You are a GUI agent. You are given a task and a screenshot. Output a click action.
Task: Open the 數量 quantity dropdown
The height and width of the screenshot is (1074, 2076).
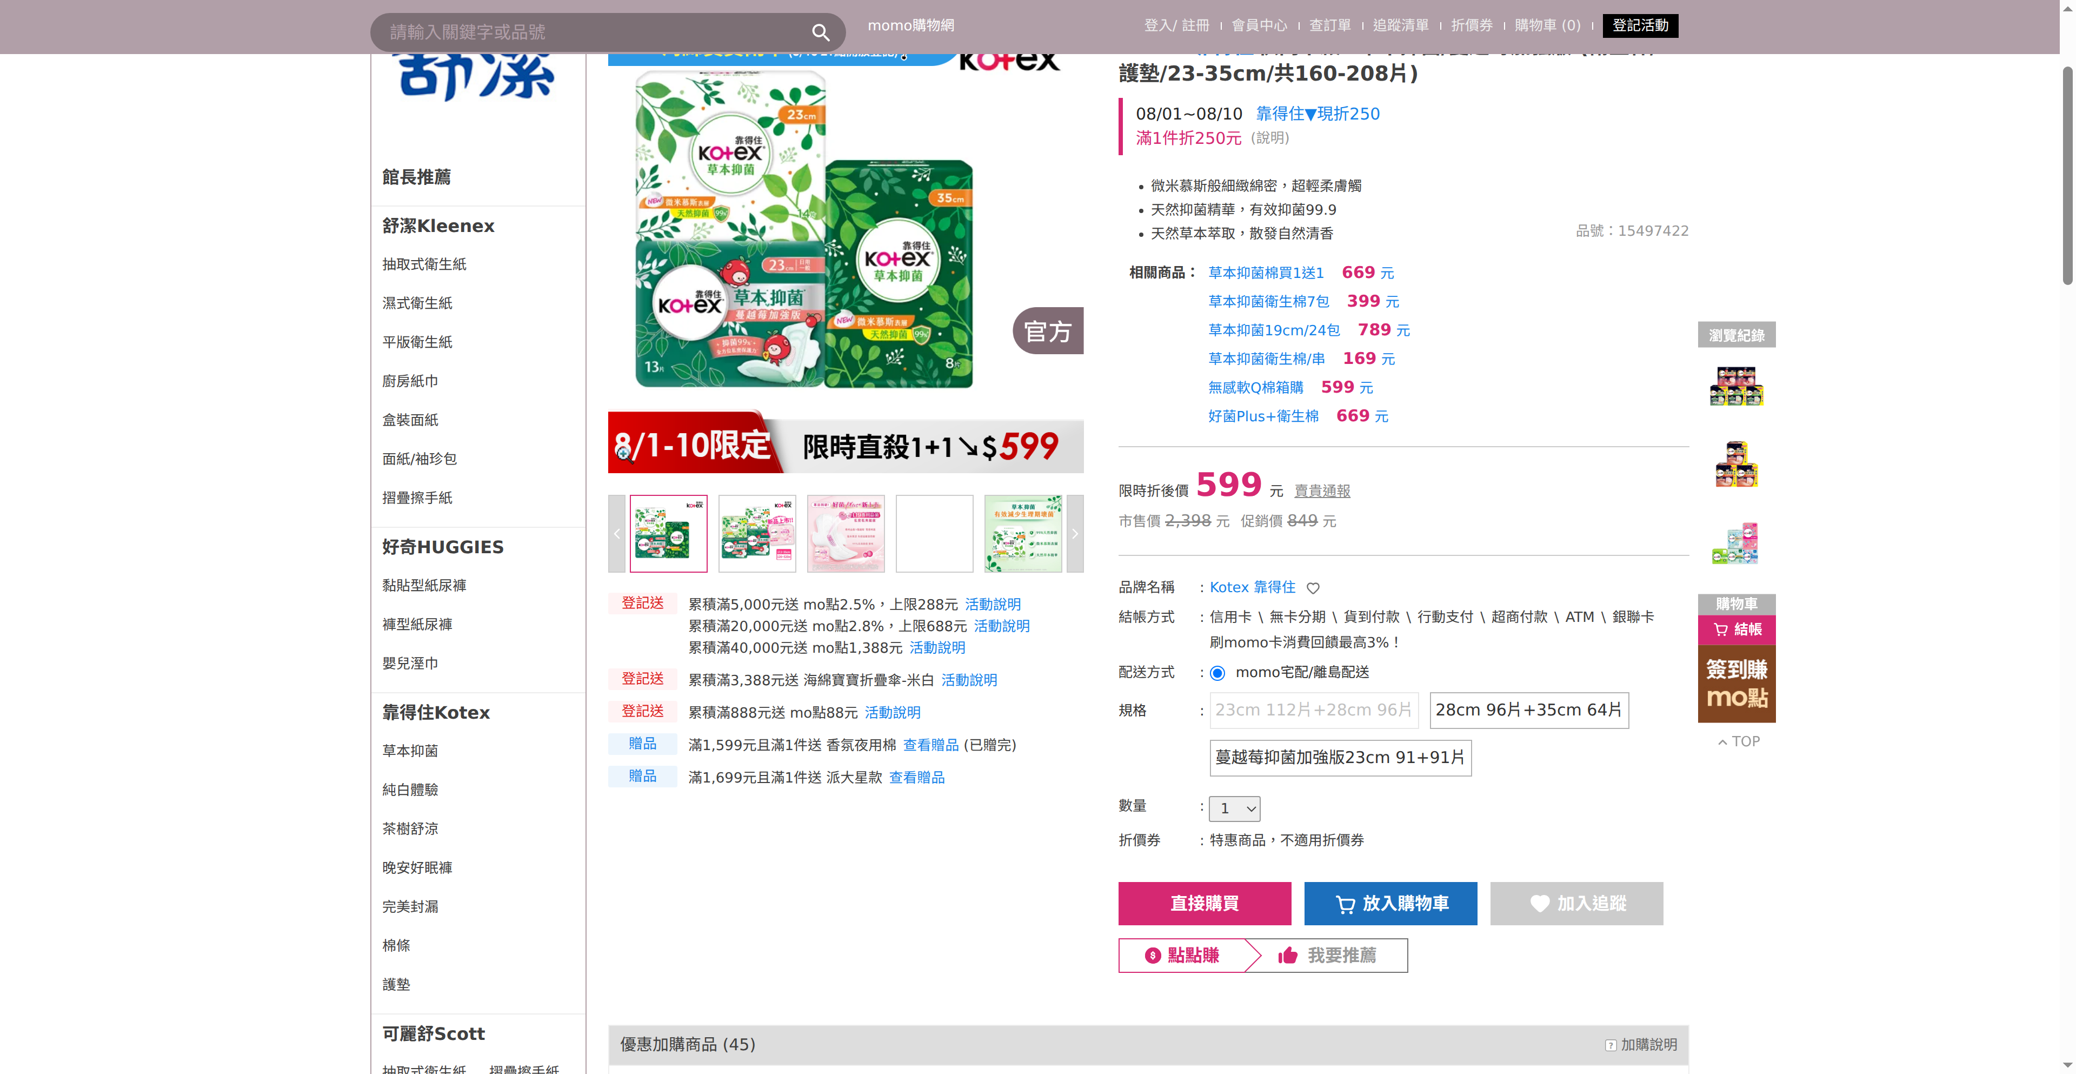click(1235, 808)
